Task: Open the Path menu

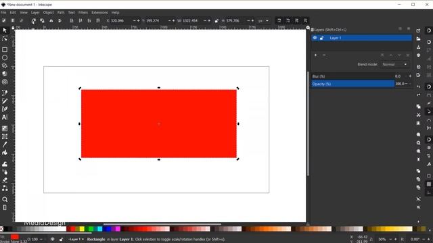Action: [61, 12]
